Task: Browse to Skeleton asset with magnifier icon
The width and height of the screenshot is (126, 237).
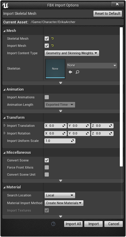Action: coord(77,72)
